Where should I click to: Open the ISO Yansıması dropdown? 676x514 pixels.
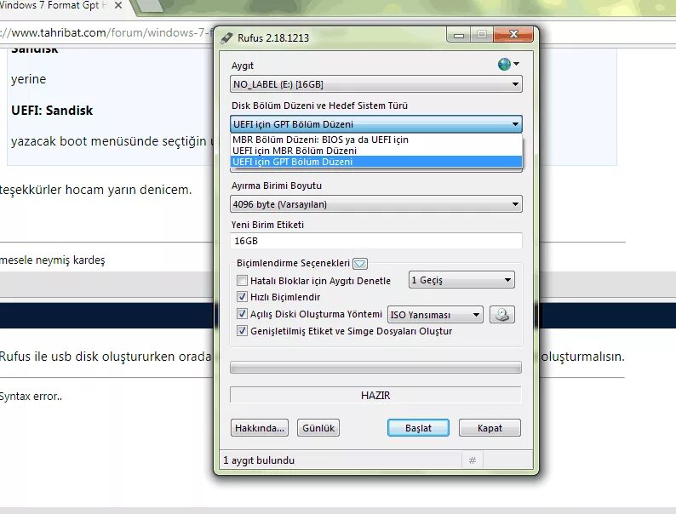click(x=435, y=315)
